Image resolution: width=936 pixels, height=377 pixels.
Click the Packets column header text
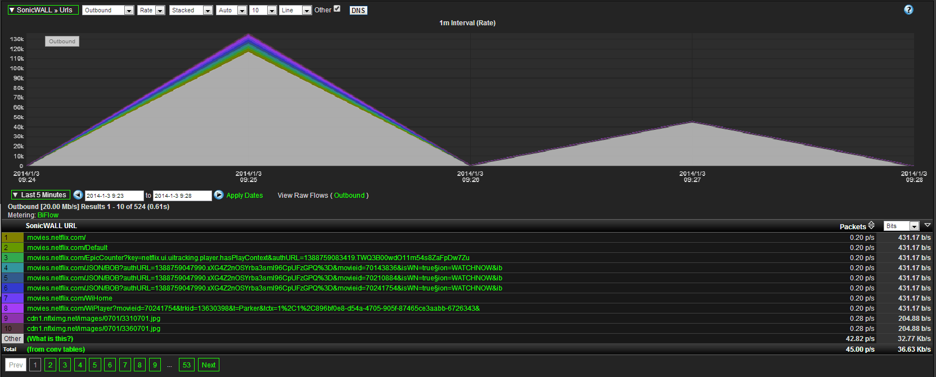coord(853,227)
